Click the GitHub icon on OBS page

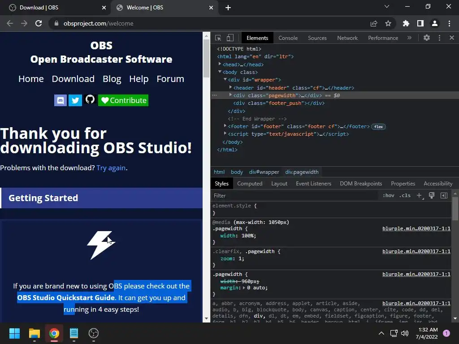pyautogui.click(x=90, y=99)
